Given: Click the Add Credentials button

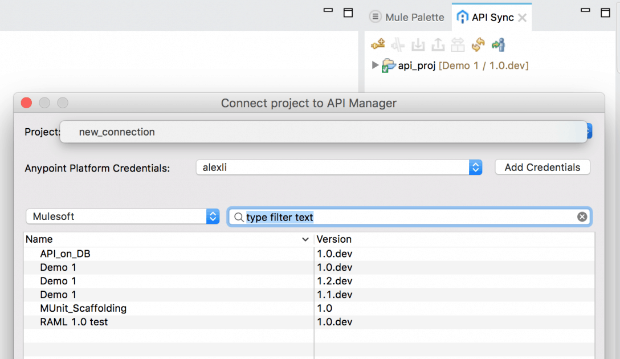Looking at the screenshot, I should (x=542, y=167).
